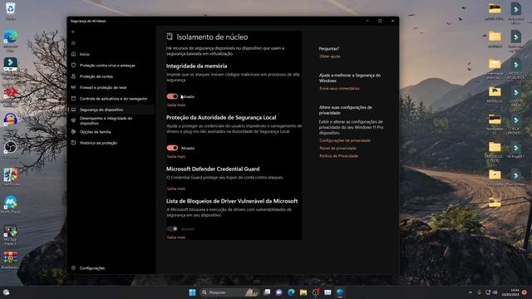This screenshot has width=532, height=299.
Task: Minimize the Segurança do Windows window
Action: 367,21
